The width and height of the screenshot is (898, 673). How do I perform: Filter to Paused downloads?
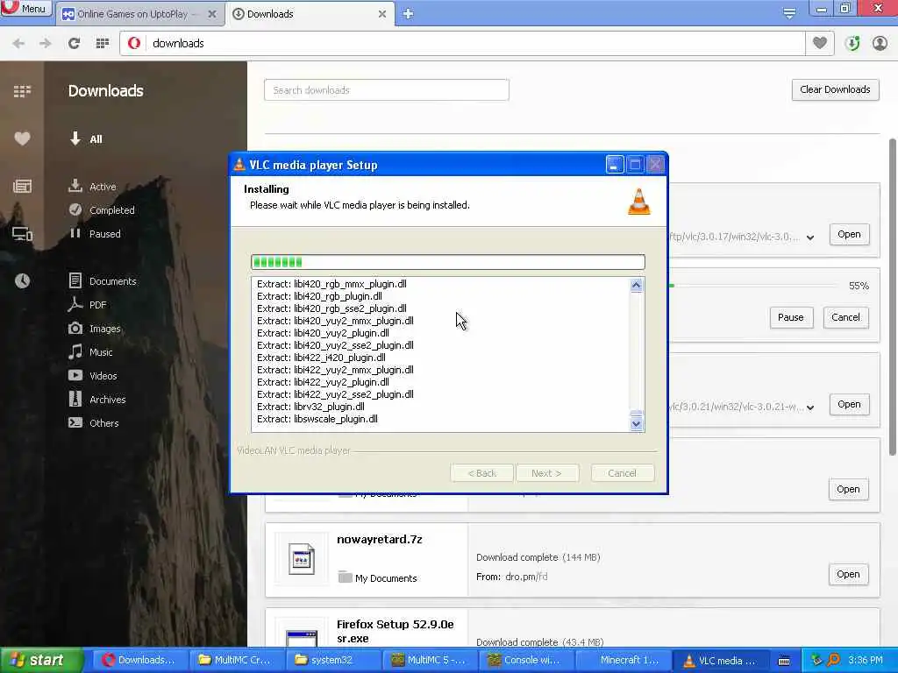(x=95, y=233)
